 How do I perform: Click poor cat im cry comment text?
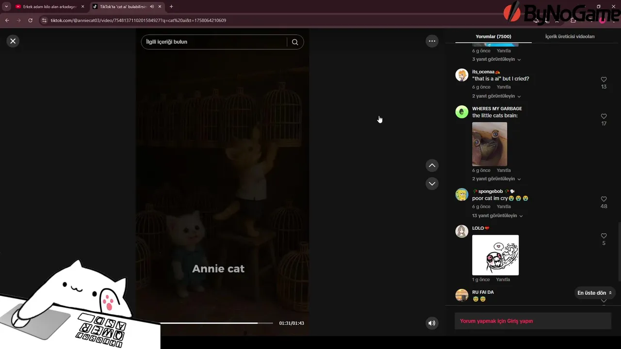click(500, 198)
